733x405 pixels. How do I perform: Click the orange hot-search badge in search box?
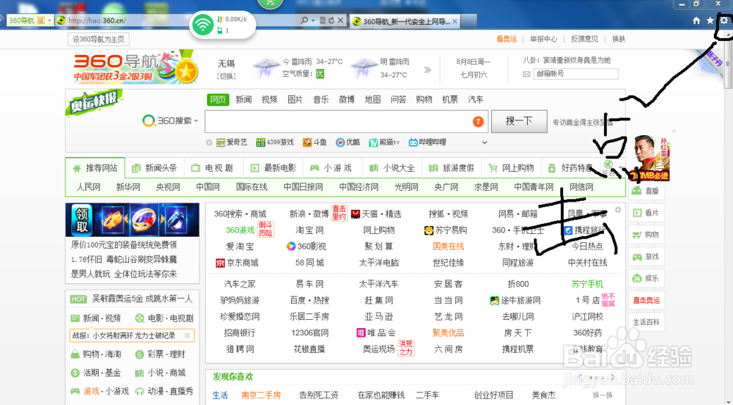(x=478, y=122)
